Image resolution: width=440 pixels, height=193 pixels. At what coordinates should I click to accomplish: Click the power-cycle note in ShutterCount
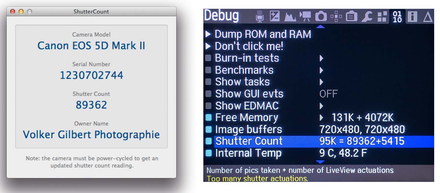tap(91, 162)
